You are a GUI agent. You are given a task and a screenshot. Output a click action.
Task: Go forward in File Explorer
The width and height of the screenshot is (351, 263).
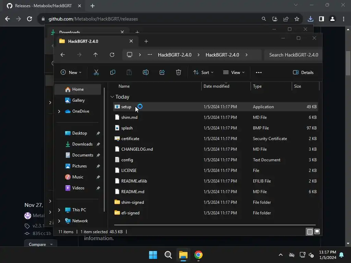[79, 55]
